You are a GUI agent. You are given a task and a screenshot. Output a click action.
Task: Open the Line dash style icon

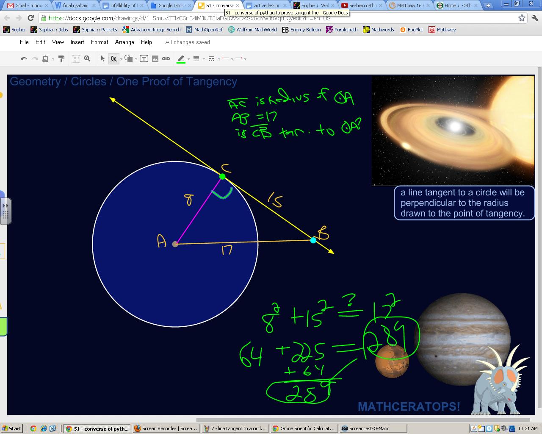coord(211,59)
